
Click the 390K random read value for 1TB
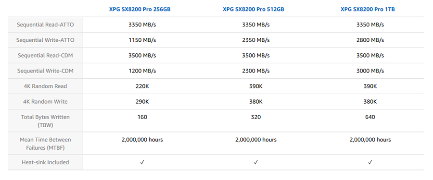tap(370, 86)
